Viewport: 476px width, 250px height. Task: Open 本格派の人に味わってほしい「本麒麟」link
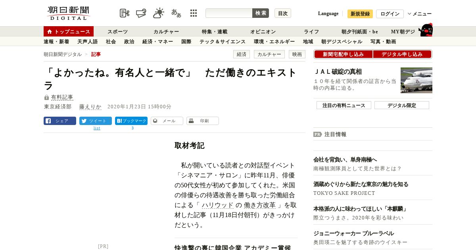pos(361,209)
